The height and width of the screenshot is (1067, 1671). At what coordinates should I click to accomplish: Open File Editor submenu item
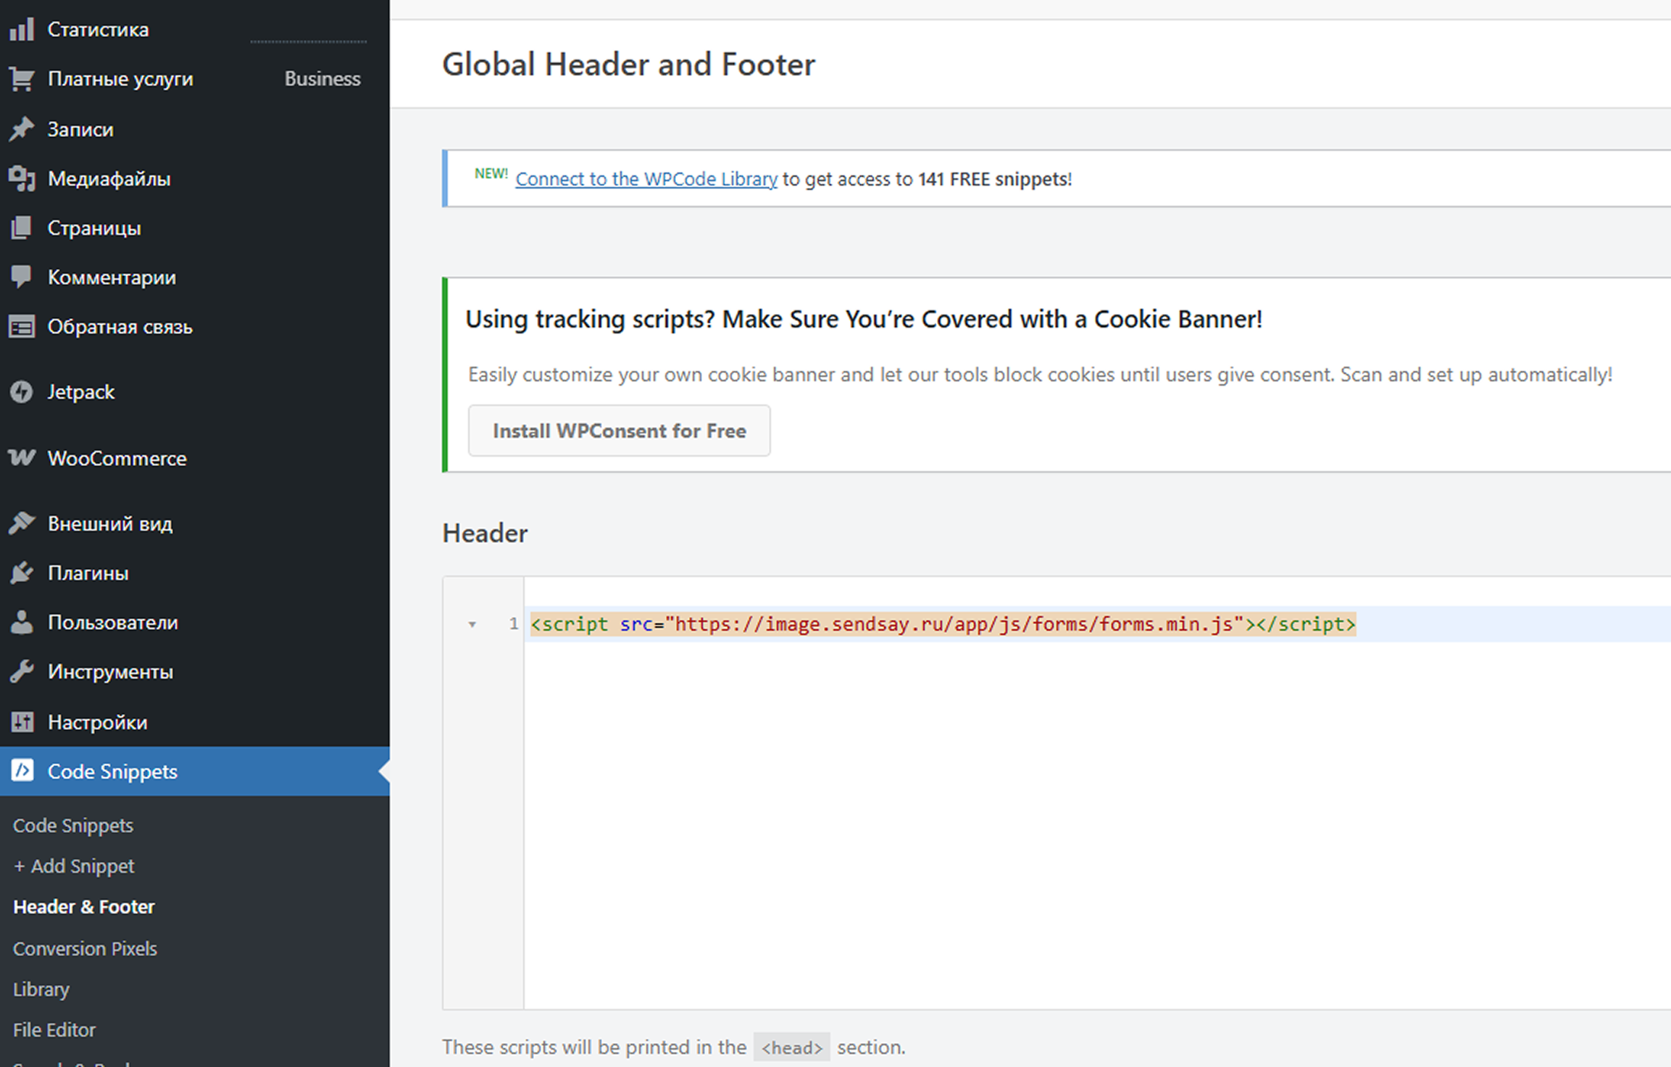click(x=54, y=1029)
